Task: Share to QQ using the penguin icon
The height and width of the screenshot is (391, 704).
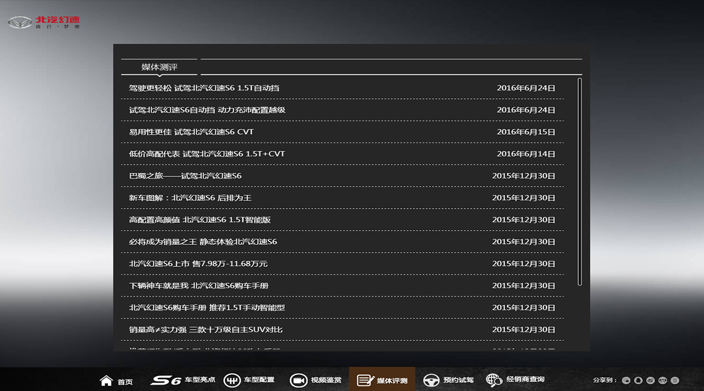Action: coord(638,380)
